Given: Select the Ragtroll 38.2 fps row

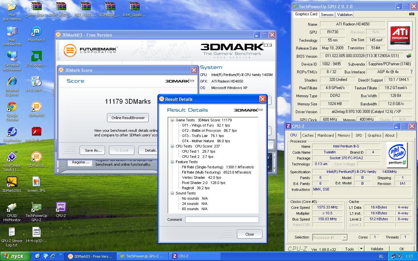Looking at the screenshot, I should (196, 188).
